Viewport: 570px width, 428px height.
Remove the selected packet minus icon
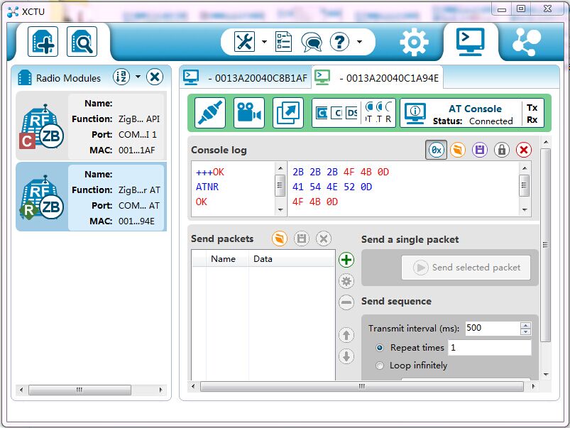(x=346, y=302)
